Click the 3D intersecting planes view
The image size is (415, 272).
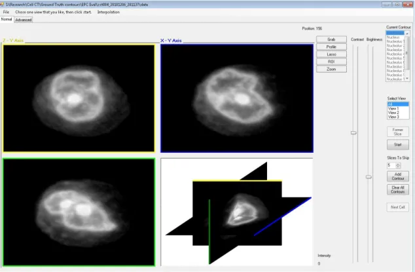point(237,212)
